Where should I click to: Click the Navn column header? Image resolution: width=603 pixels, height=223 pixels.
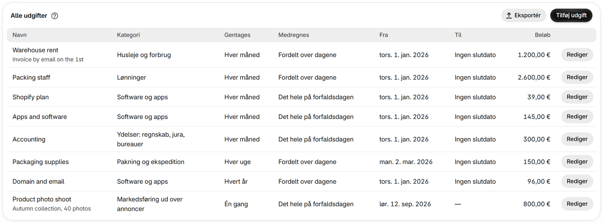(x=20, y=35)
